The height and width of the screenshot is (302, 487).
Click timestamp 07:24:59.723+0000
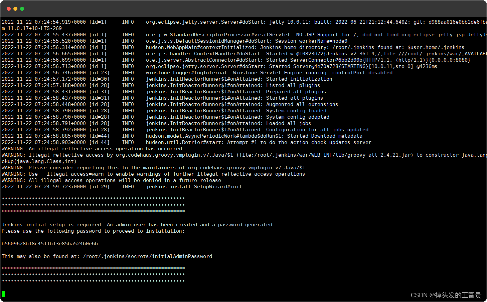coord(60,187)
